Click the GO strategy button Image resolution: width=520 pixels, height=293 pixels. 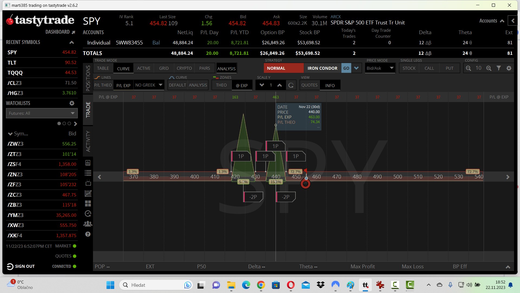[x=346, y=68]
